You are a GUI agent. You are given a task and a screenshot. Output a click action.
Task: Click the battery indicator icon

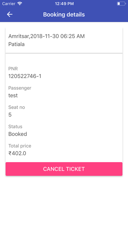(x=121, y=4)
